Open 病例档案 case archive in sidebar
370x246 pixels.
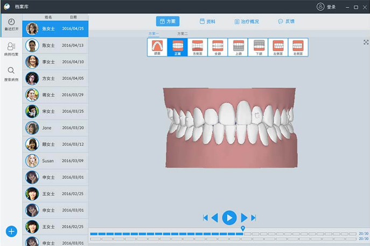11,49
